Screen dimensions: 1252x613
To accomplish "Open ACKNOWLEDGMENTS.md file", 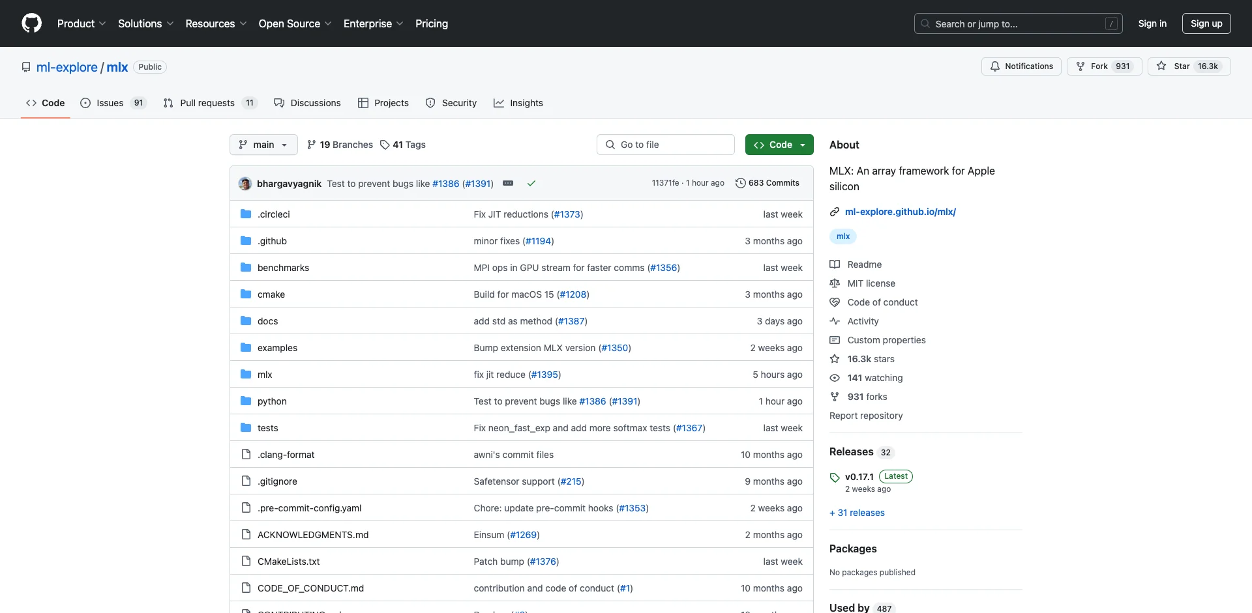I will (x=313, y=535).
